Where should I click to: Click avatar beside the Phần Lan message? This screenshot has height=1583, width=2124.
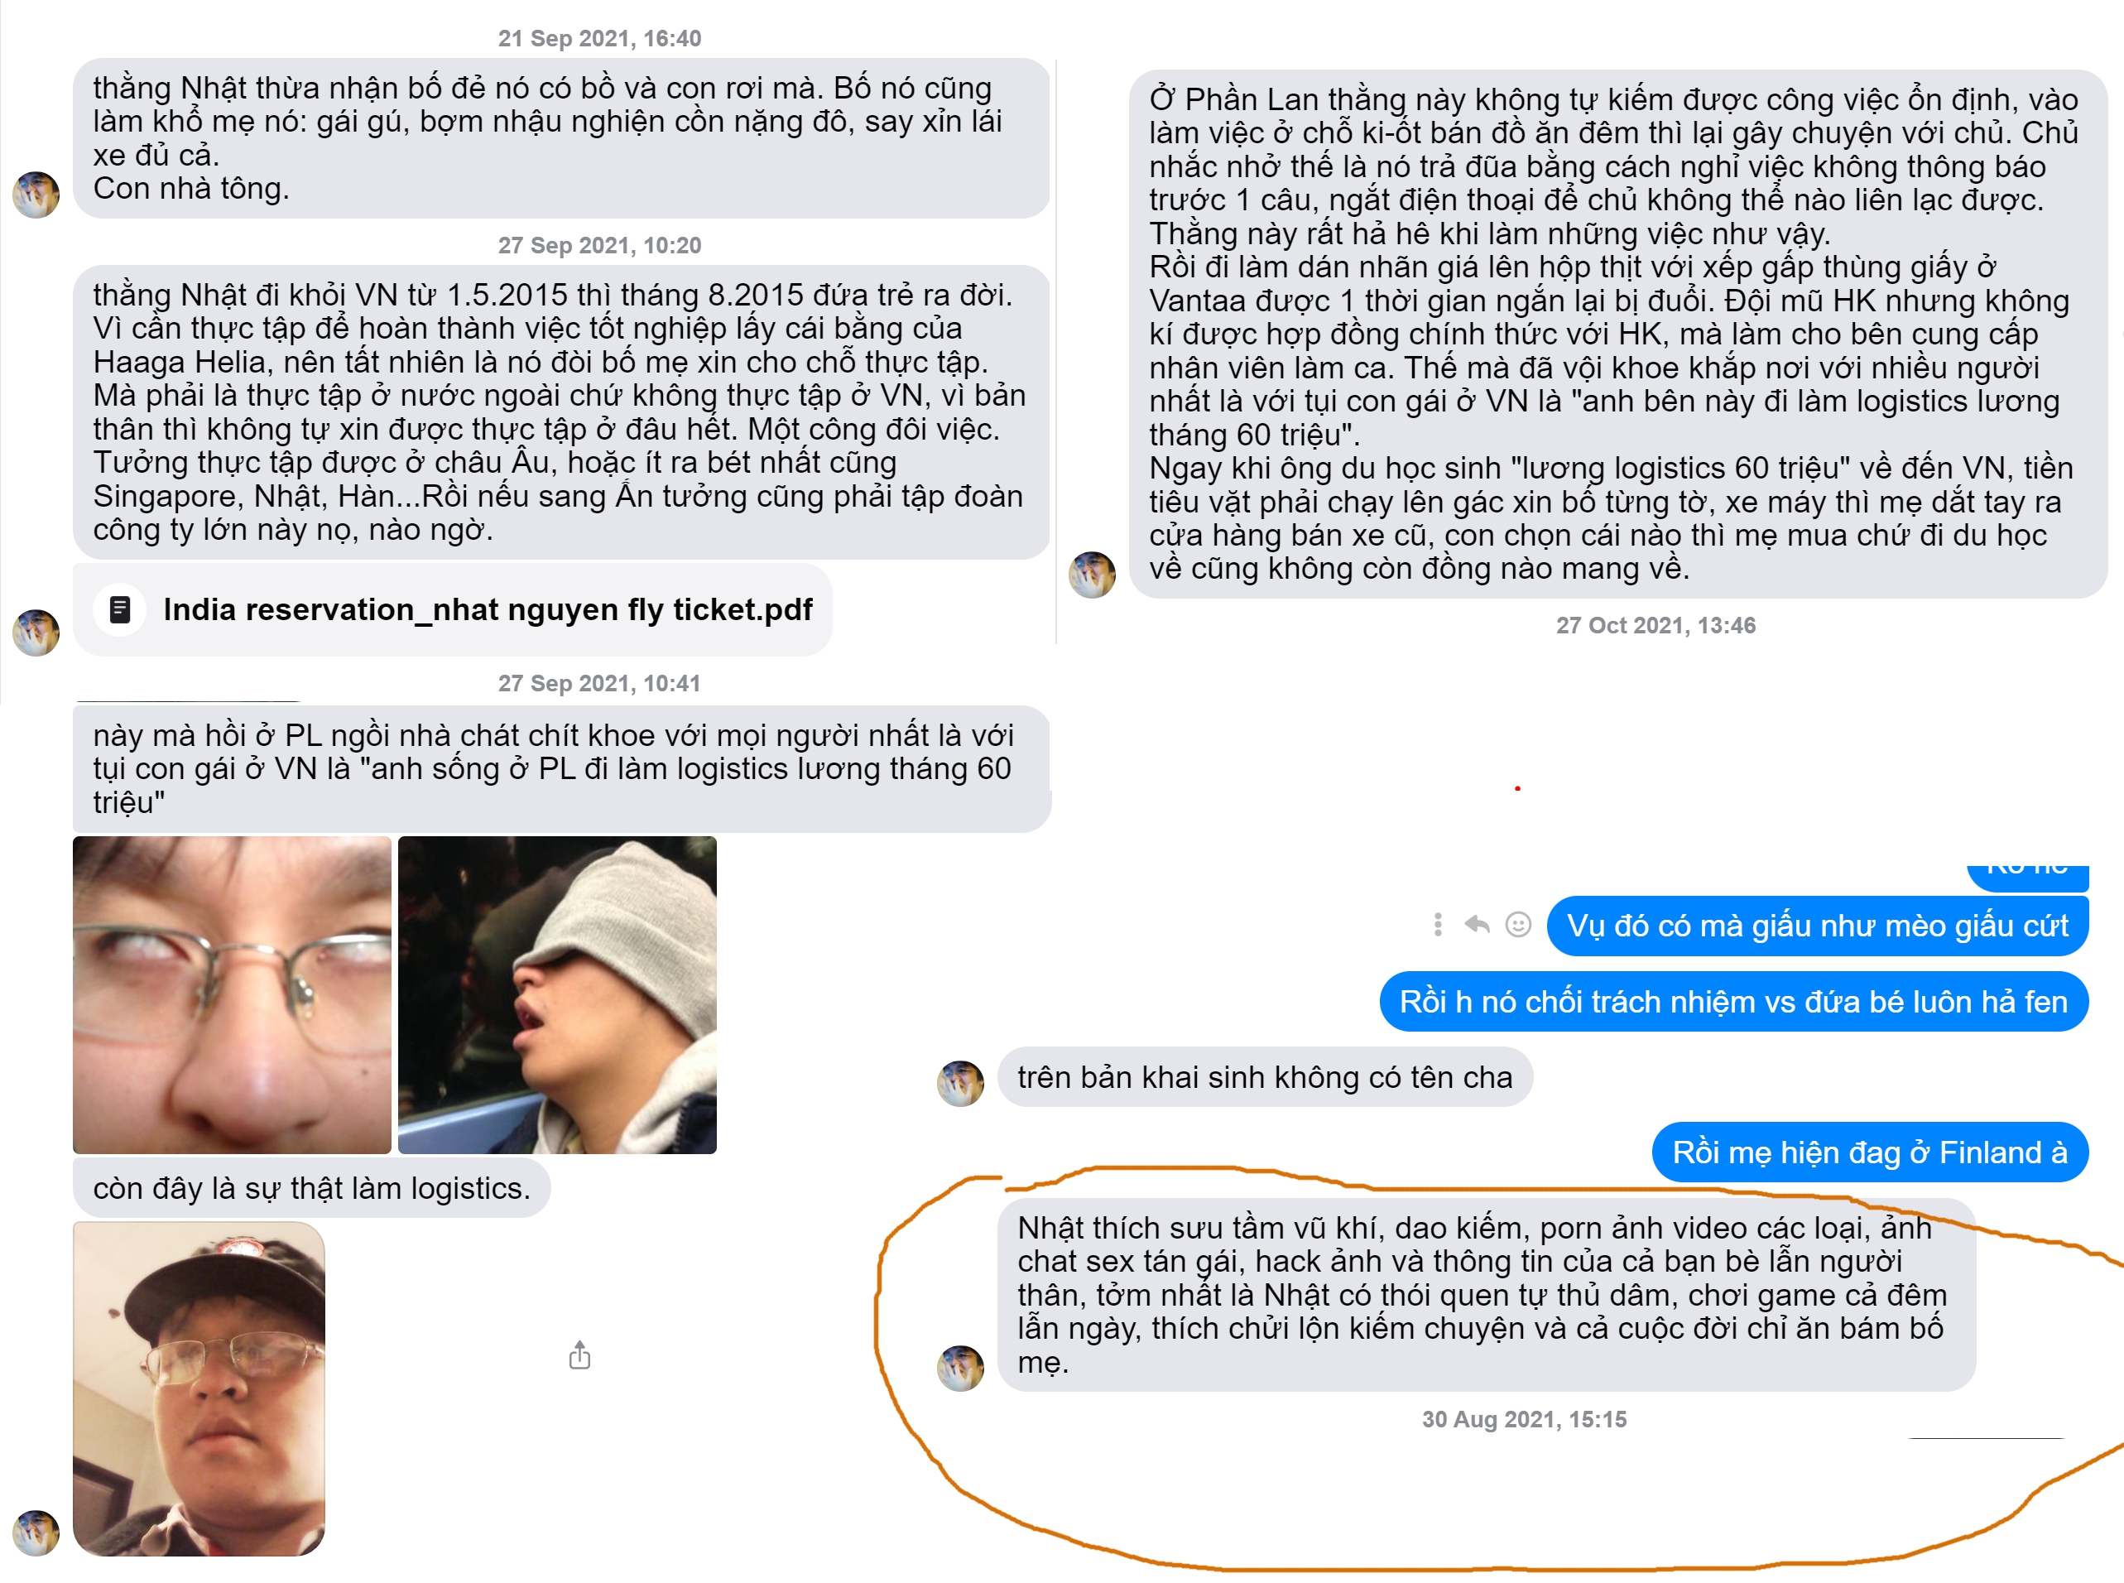pyautogui.click(x=1092, y=575)
